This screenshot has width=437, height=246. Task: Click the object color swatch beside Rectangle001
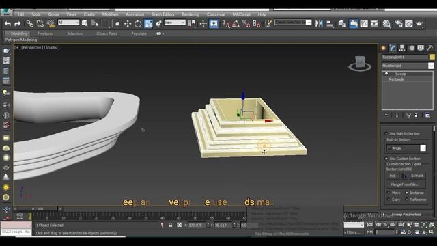pyautogui.click(x=432, y=57)
